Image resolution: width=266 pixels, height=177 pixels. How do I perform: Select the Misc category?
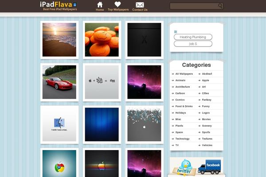(x=178, y=119)
